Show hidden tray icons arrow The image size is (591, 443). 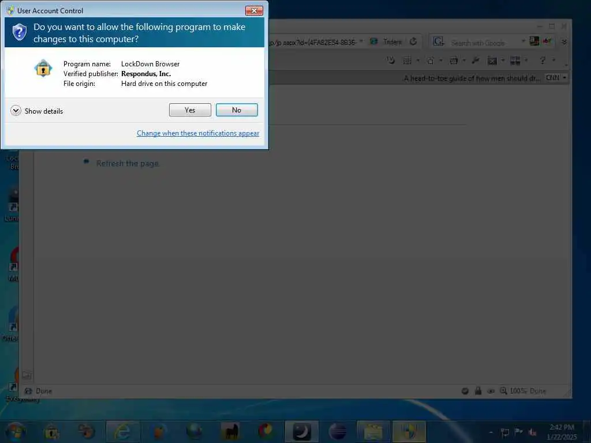point(491,432)
